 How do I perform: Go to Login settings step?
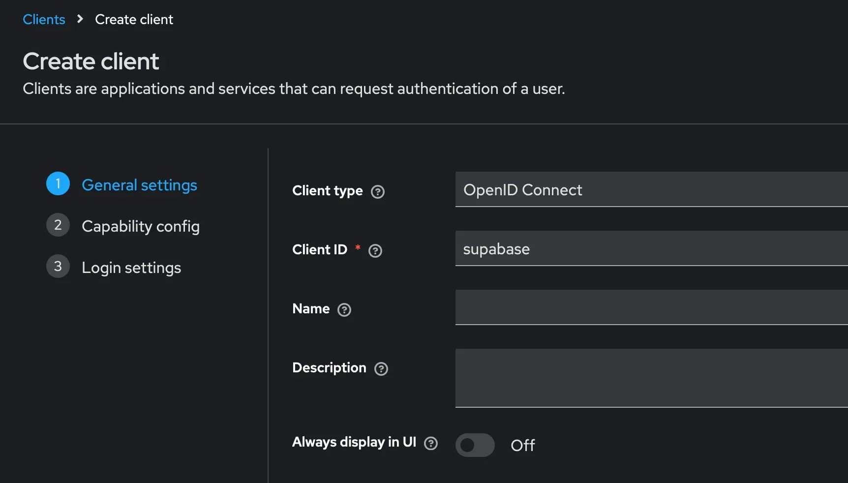(131, 268)
